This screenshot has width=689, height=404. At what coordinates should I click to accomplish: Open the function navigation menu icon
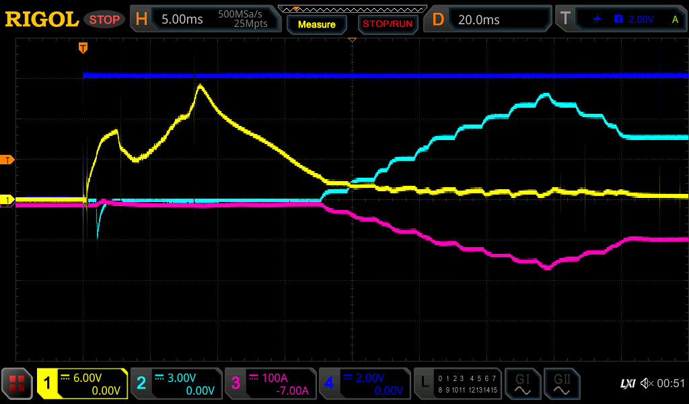[x=17, y=384]
